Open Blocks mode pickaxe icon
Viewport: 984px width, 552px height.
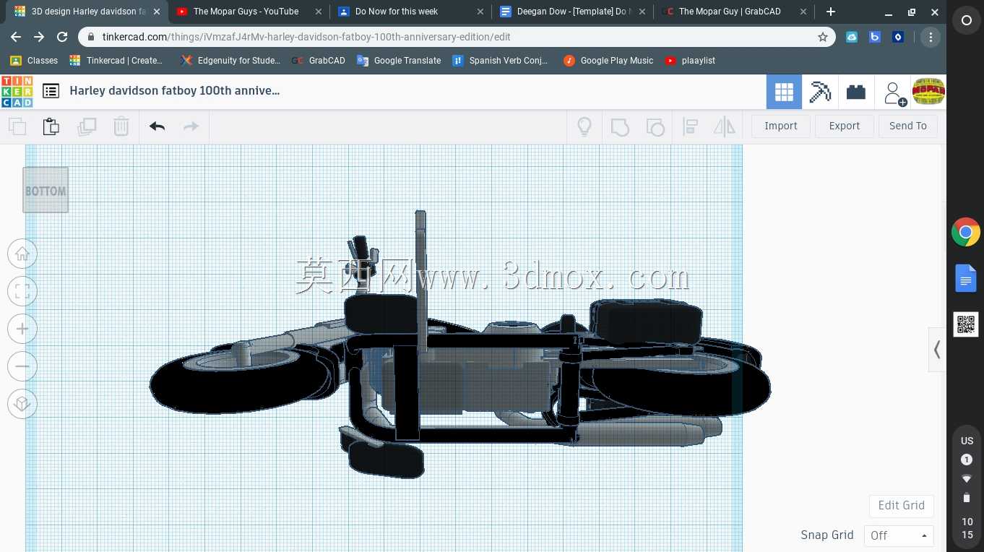point(820,92)
